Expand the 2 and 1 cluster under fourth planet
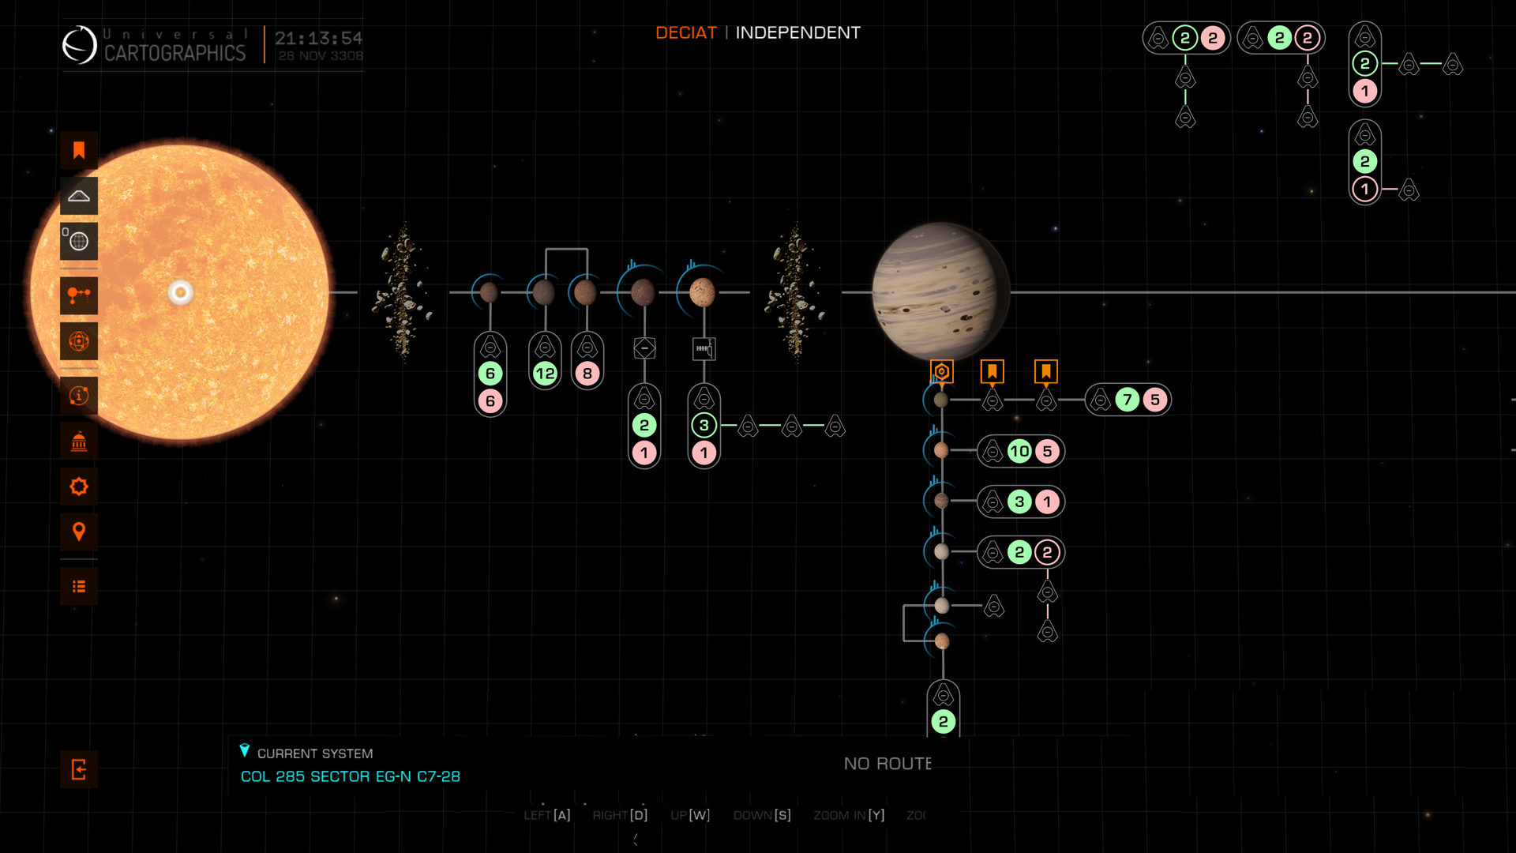This screenshot has width=1516, height=853. click(644, 426)
